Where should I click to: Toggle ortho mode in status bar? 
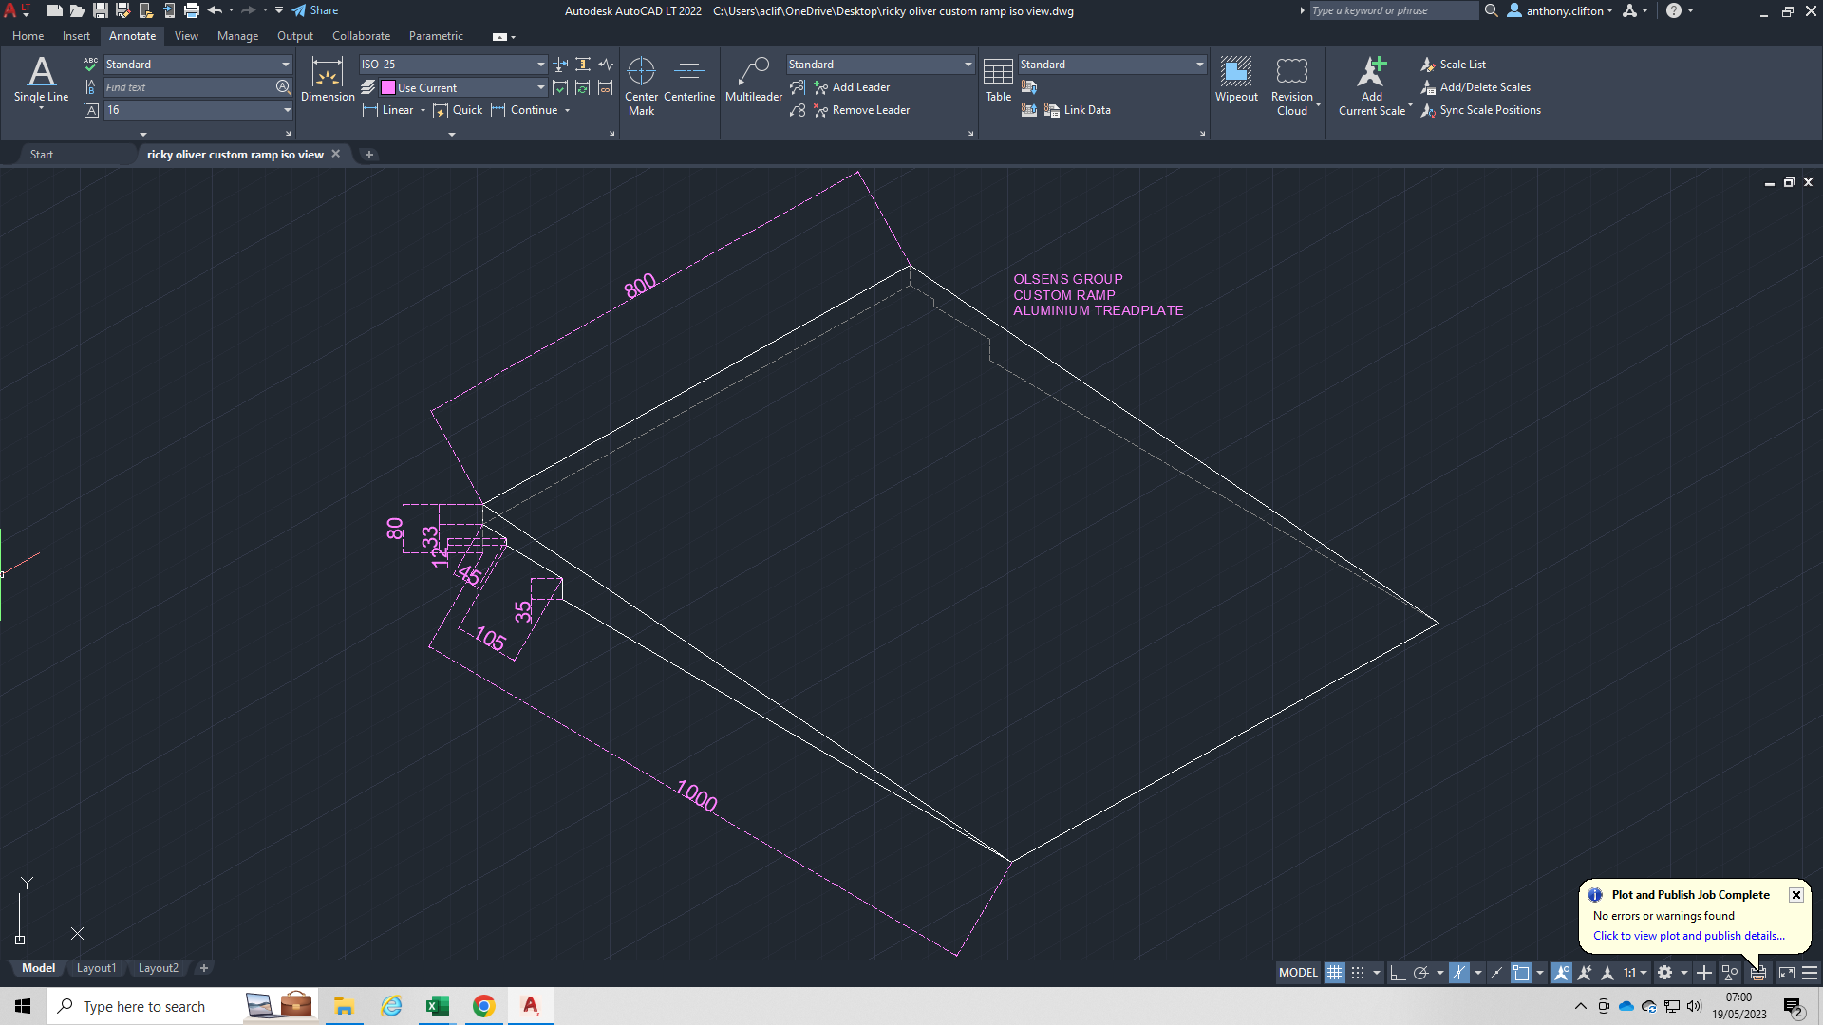pyautogui.click(x=1398, y=973)
